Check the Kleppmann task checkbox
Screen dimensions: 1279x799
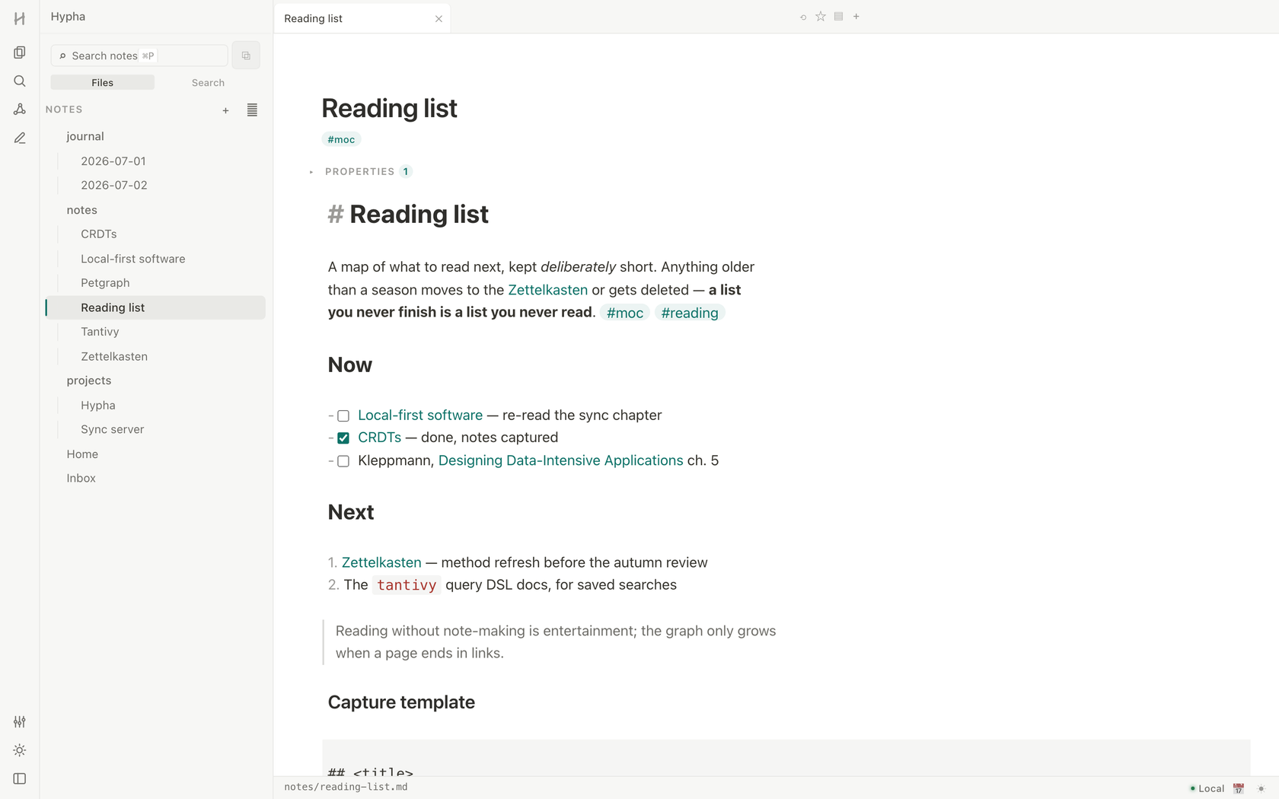343,461
